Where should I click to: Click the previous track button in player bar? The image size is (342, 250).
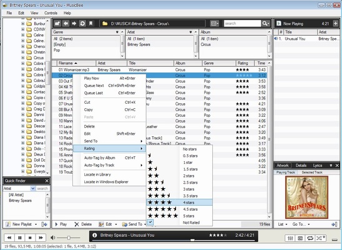coord(9,237)
